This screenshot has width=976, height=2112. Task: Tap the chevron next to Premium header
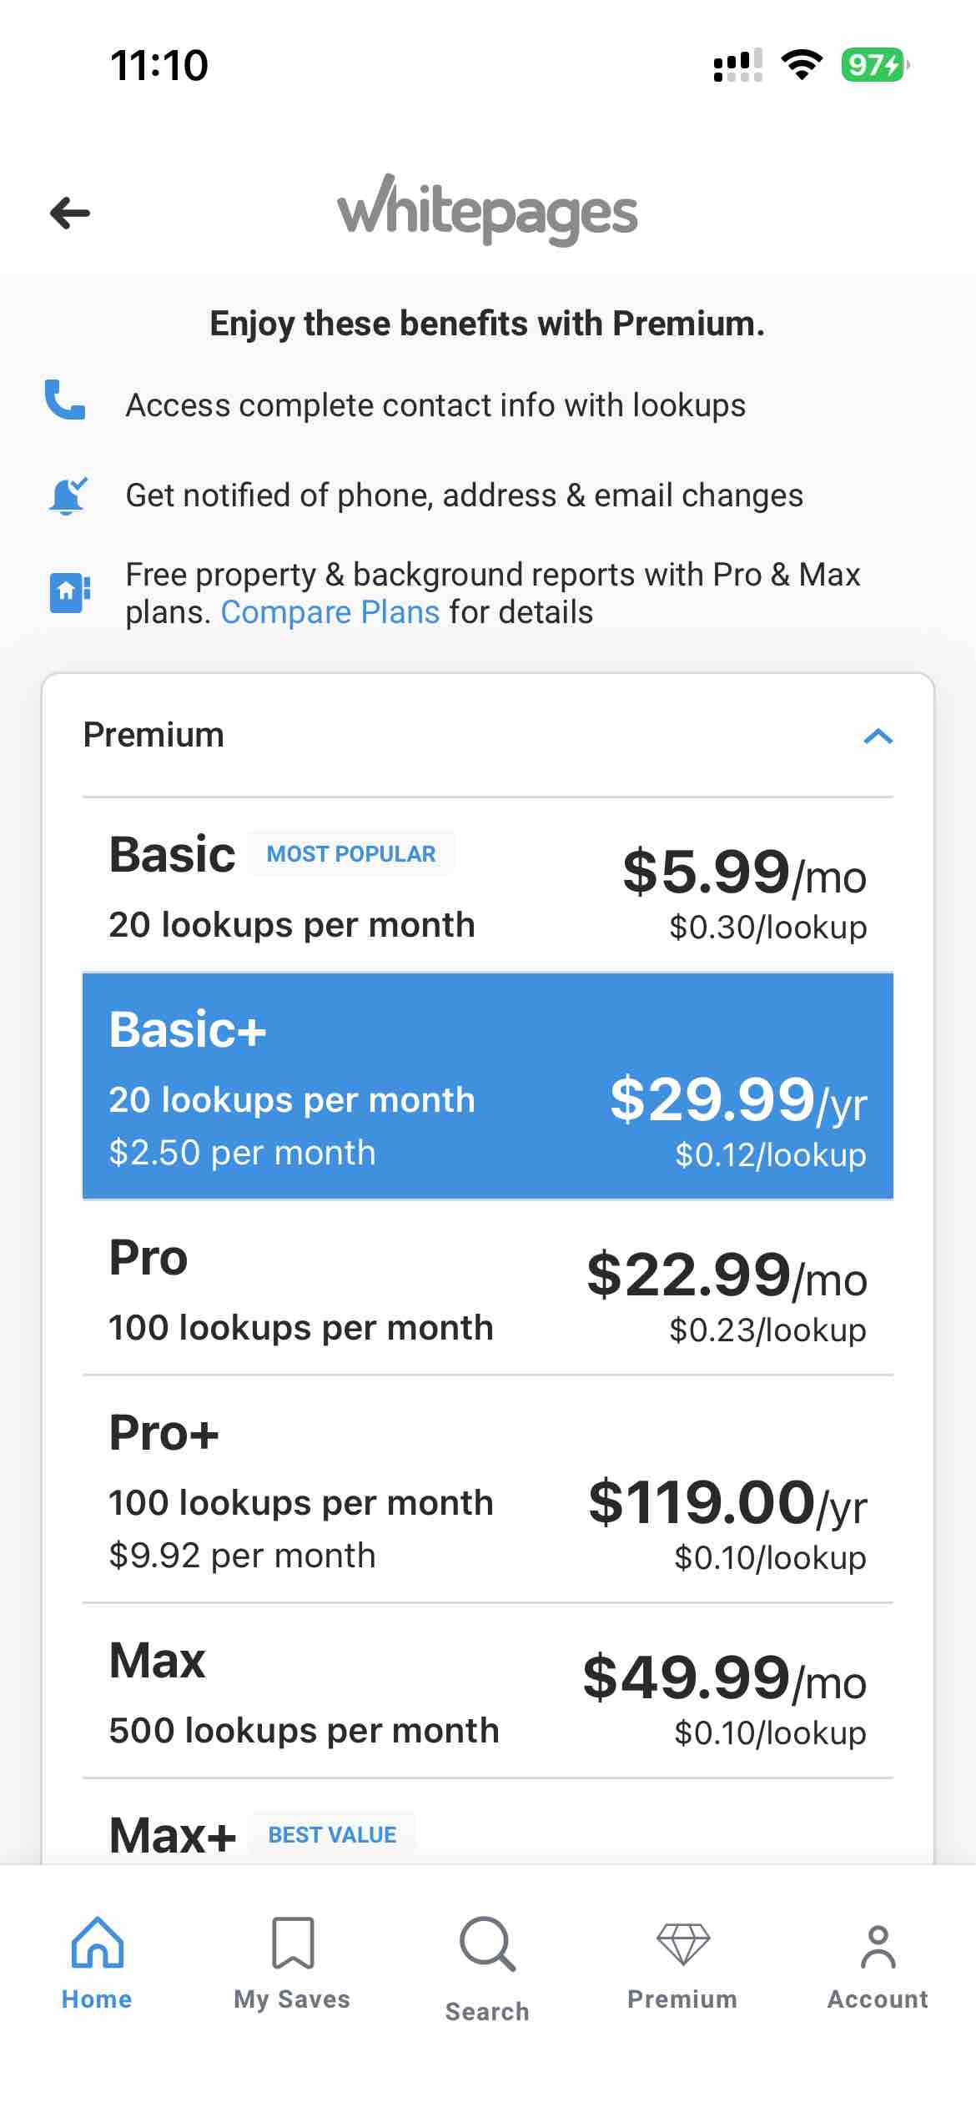click(877, 735)
